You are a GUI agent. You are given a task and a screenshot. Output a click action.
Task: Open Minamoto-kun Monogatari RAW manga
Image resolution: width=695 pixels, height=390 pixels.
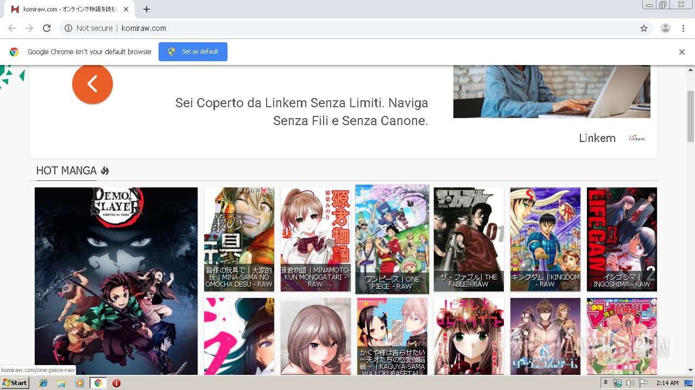pyautogui.click(x=315, y=239)
